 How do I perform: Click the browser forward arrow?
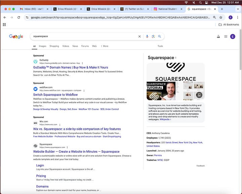(x=12, y=17)
